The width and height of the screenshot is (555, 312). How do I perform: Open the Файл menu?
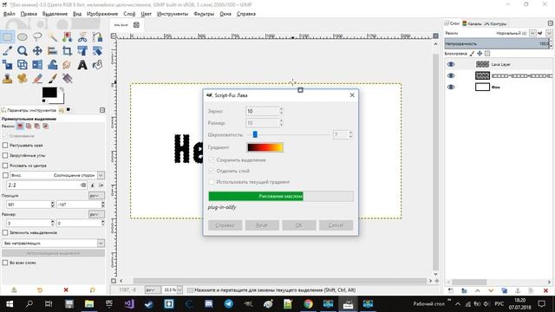coord(10,14)
